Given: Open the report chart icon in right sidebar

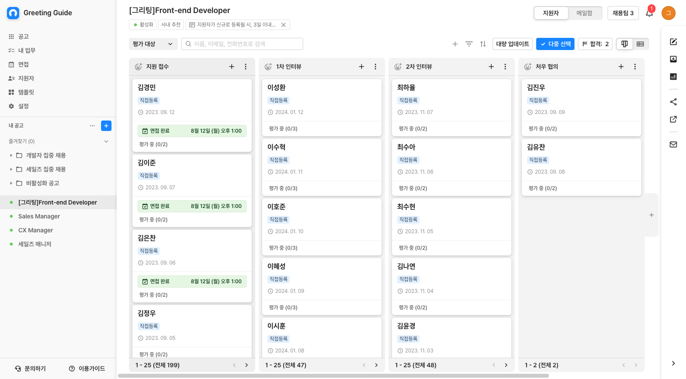Looking at the screenshot, I should pos(673,77).
